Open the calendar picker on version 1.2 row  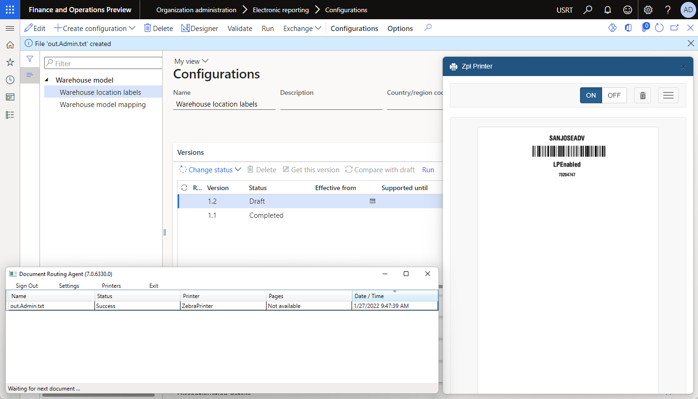pos(372,201)
